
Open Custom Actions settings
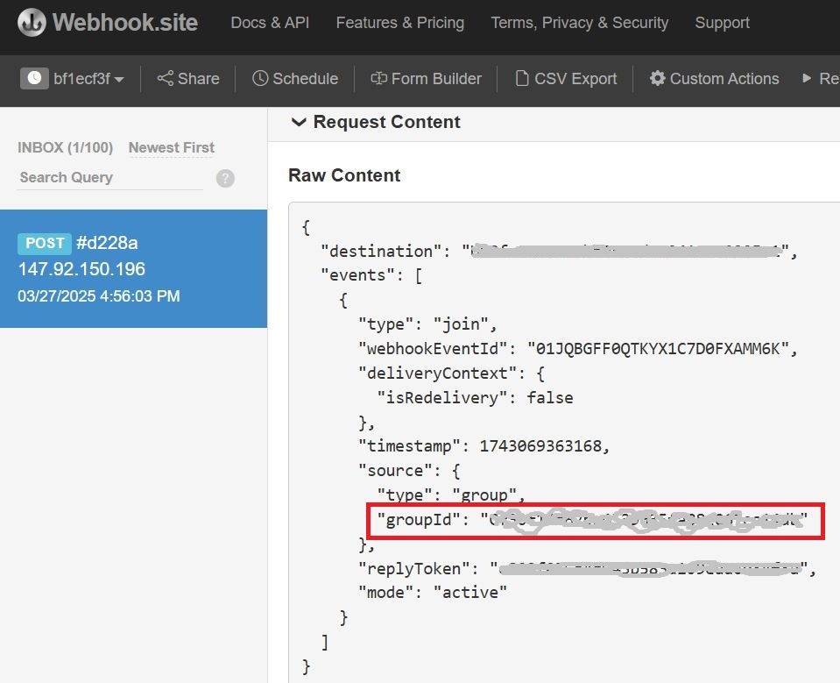coord(713,79)
